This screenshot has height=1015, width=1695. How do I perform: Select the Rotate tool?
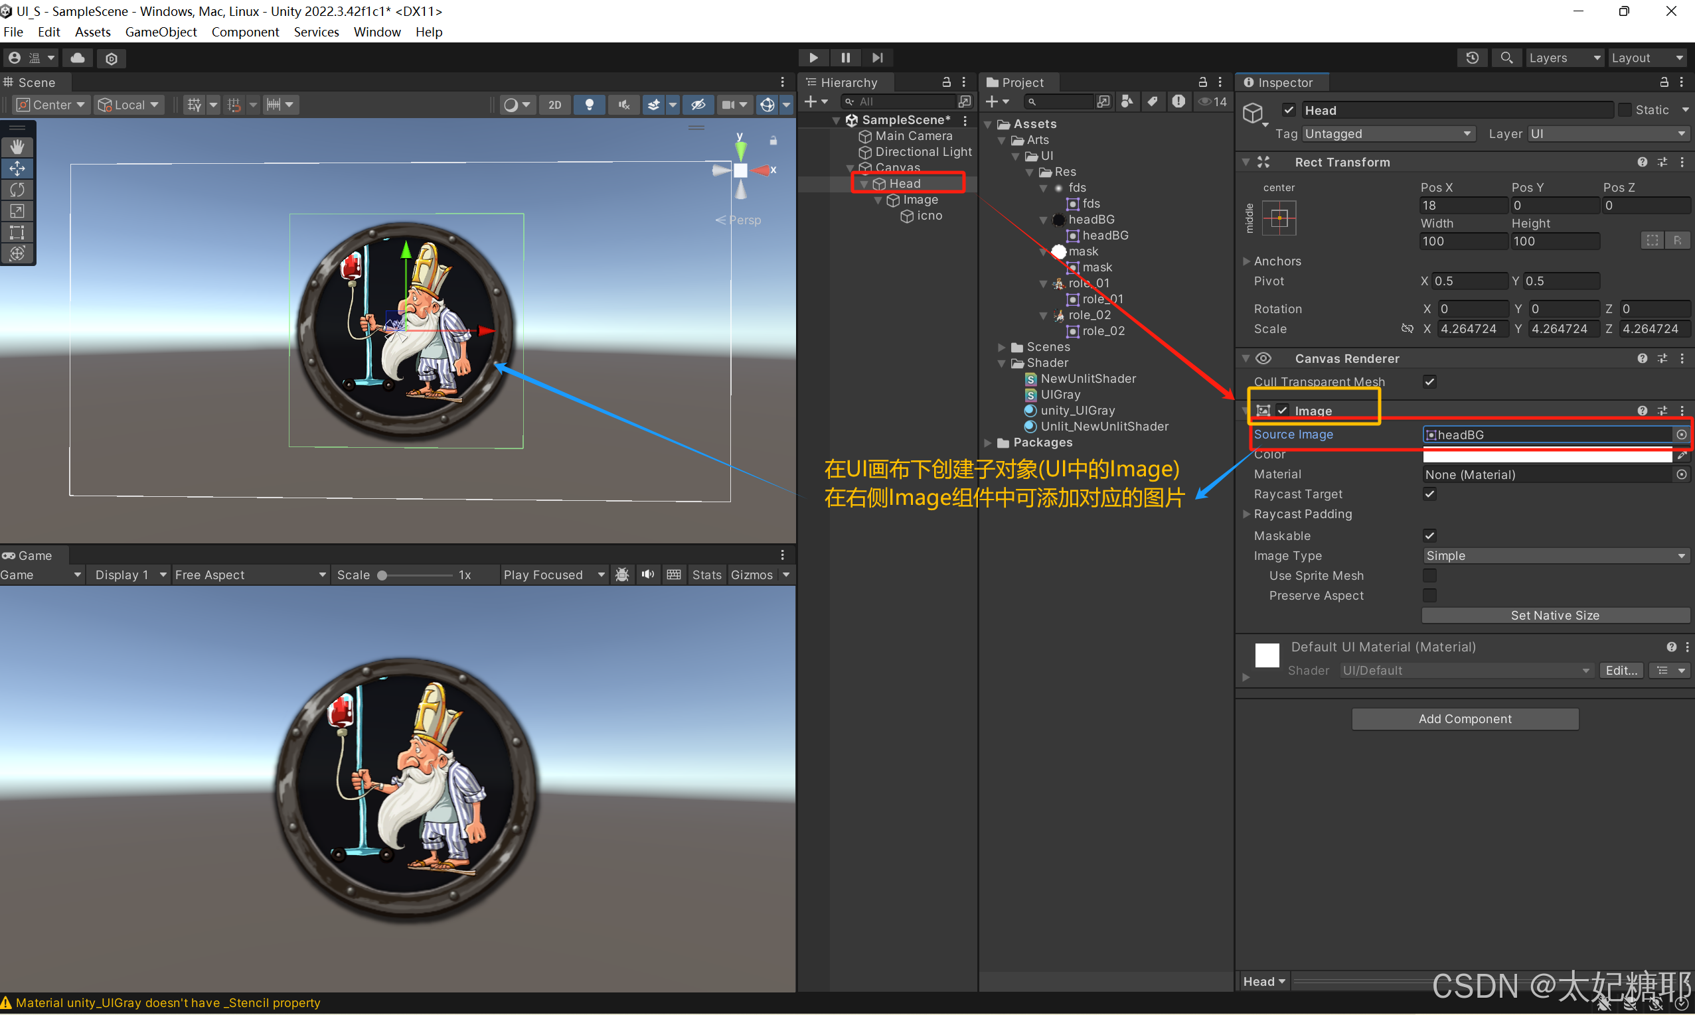point(17,190)
